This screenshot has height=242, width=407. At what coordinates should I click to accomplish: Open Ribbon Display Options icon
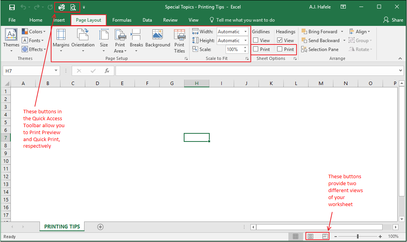coord(343,7)
